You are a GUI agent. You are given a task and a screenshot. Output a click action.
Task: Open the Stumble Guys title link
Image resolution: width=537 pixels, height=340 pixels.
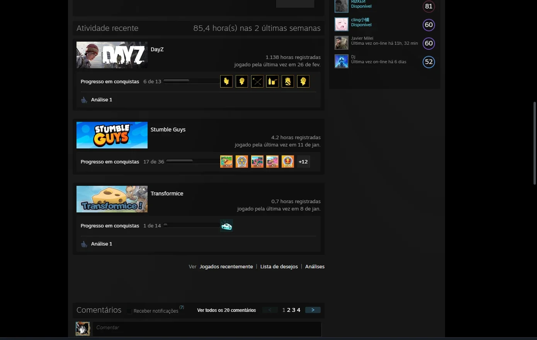[168, 130]
